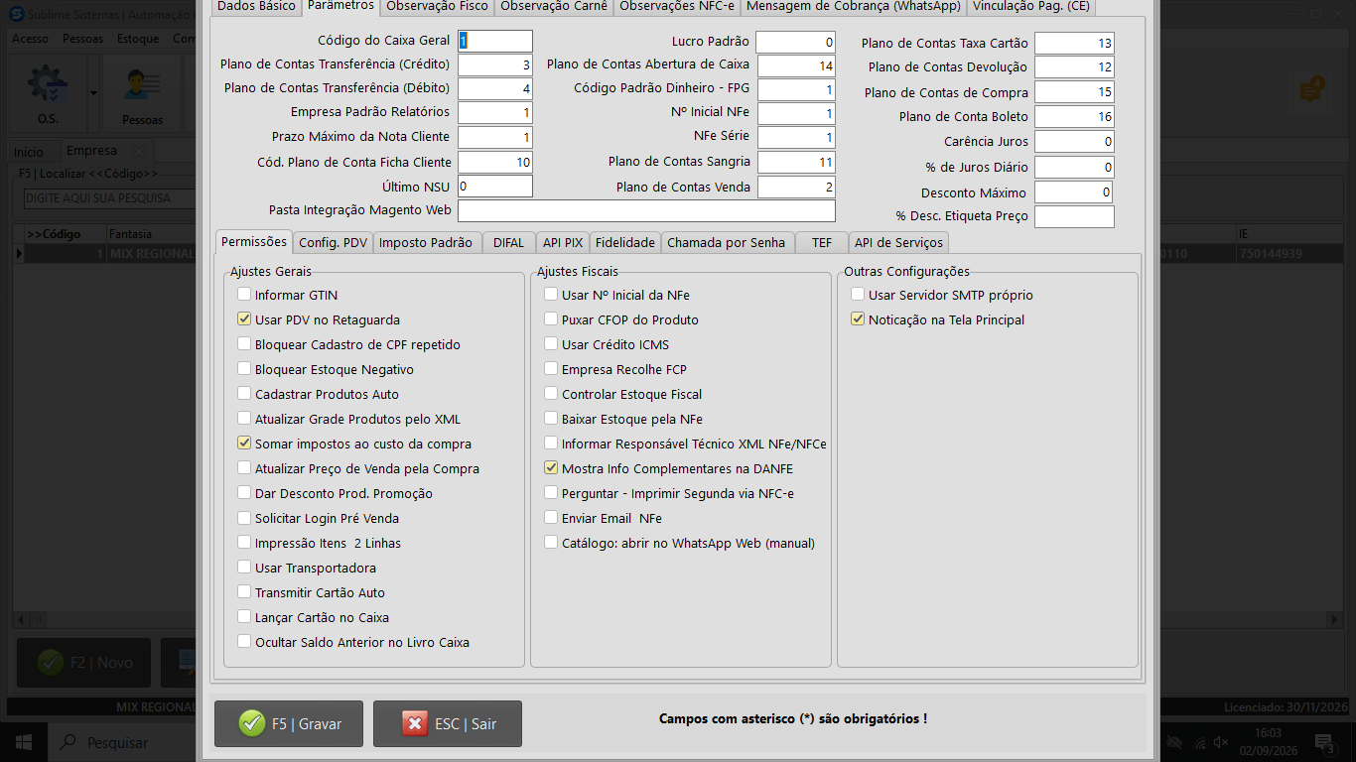This screenshot has height=762, width=1356.
Task: Click the ESC | Sair button
Action: 448,724
